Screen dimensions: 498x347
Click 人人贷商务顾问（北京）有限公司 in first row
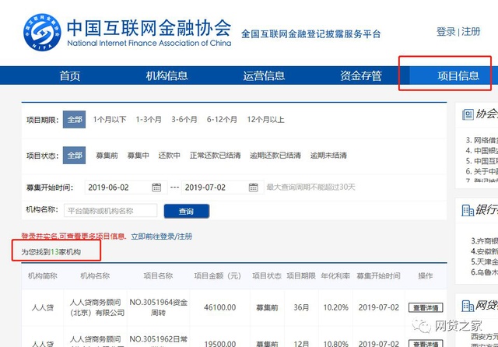pos(96,307)
